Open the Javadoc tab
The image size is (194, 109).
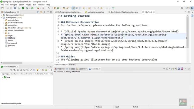[70, 69]
